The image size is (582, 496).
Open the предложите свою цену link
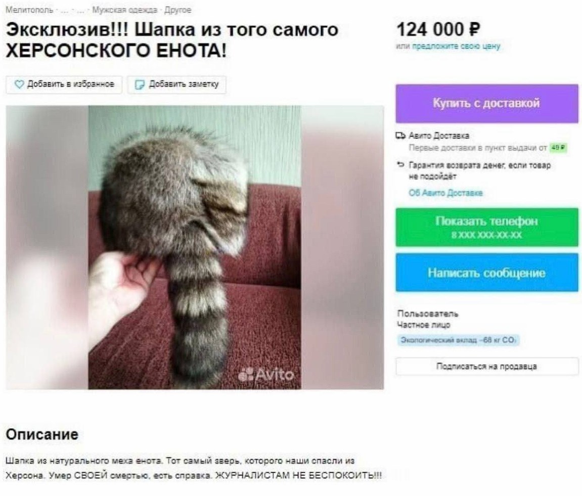pyautogui.click(x=456, y=47)
